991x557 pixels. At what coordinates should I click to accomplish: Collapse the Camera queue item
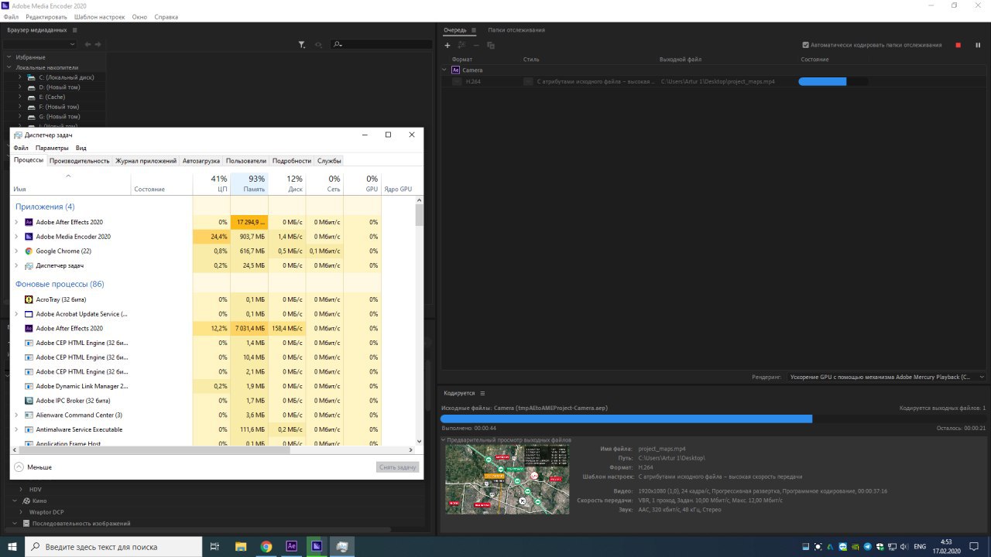[x=444, y=70]
